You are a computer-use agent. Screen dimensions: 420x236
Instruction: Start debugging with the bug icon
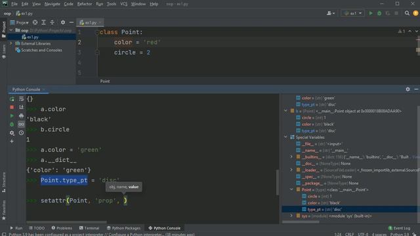coord(379,13)
